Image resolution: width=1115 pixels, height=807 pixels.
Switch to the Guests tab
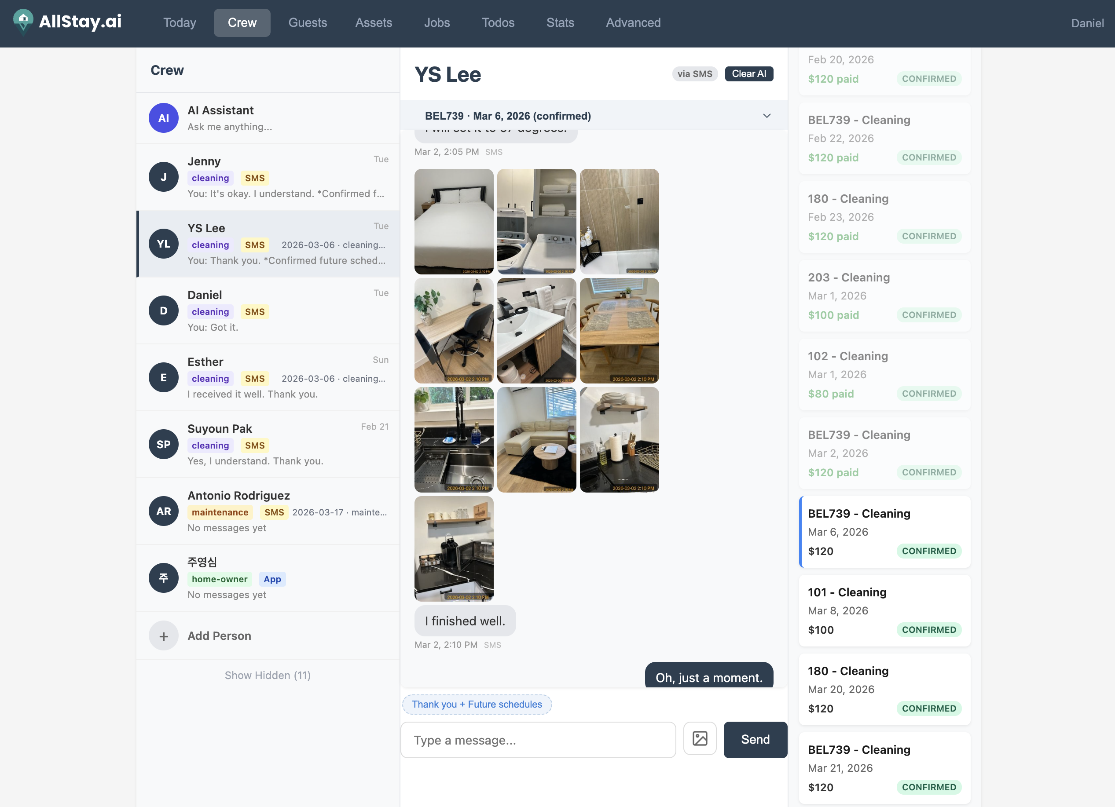[307, 22]
